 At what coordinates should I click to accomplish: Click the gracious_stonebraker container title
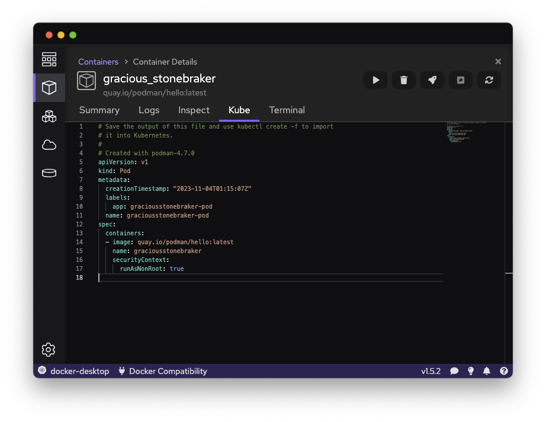(x=159, y=79)
